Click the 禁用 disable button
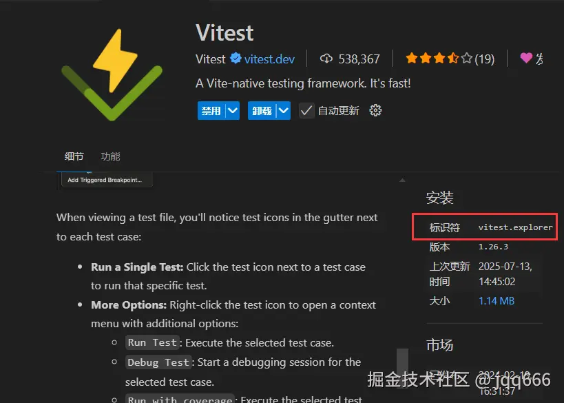Viewport: 564px width, 403px height. (211, 110)
